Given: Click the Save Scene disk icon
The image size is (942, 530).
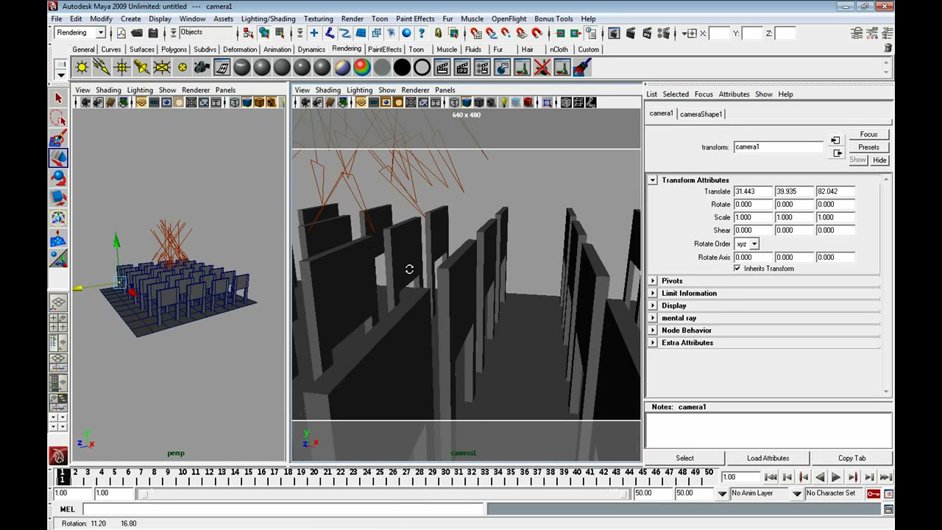Looking at the screenshot, I should pyautogui.click(x=153, y=33).
